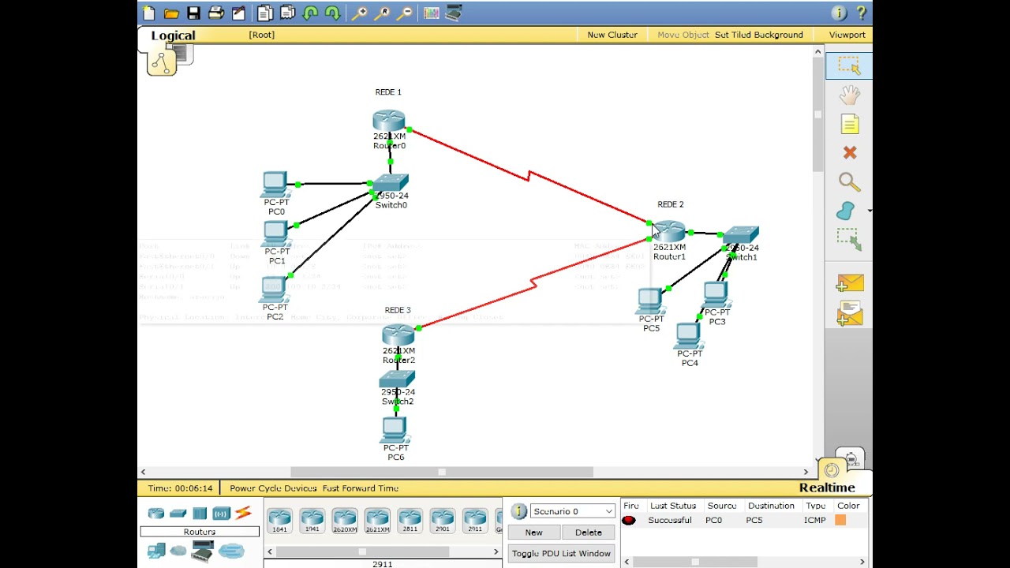Screen dimensions: 1010x568
Task: Click Power Cycle Devices
Action: [x=273, y=488]
